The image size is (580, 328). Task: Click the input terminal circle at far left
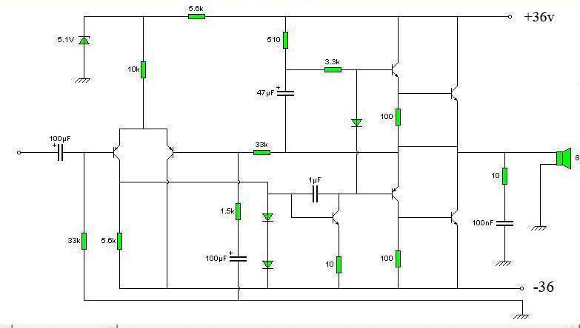(x=19, y=153)
